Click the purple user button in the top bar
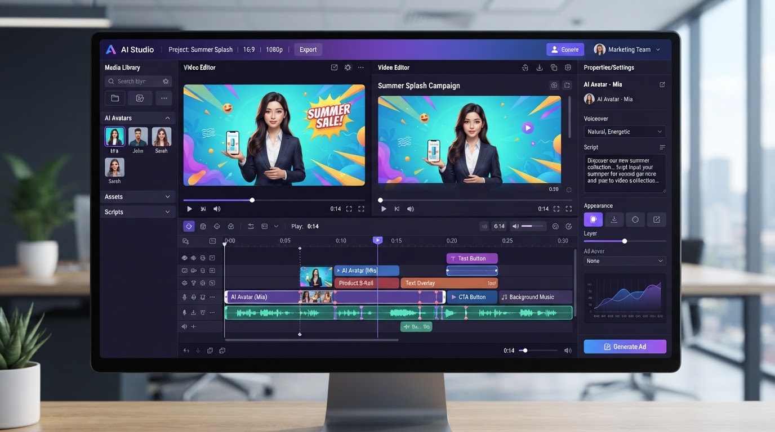 [x=565, y=49]
